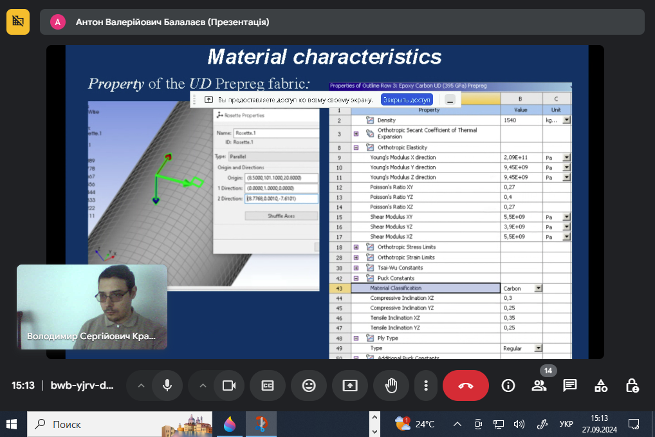The width and height of the screenshot is (655, 437).
Task: Open the emoji reactions button
Action: coord(309,386)
